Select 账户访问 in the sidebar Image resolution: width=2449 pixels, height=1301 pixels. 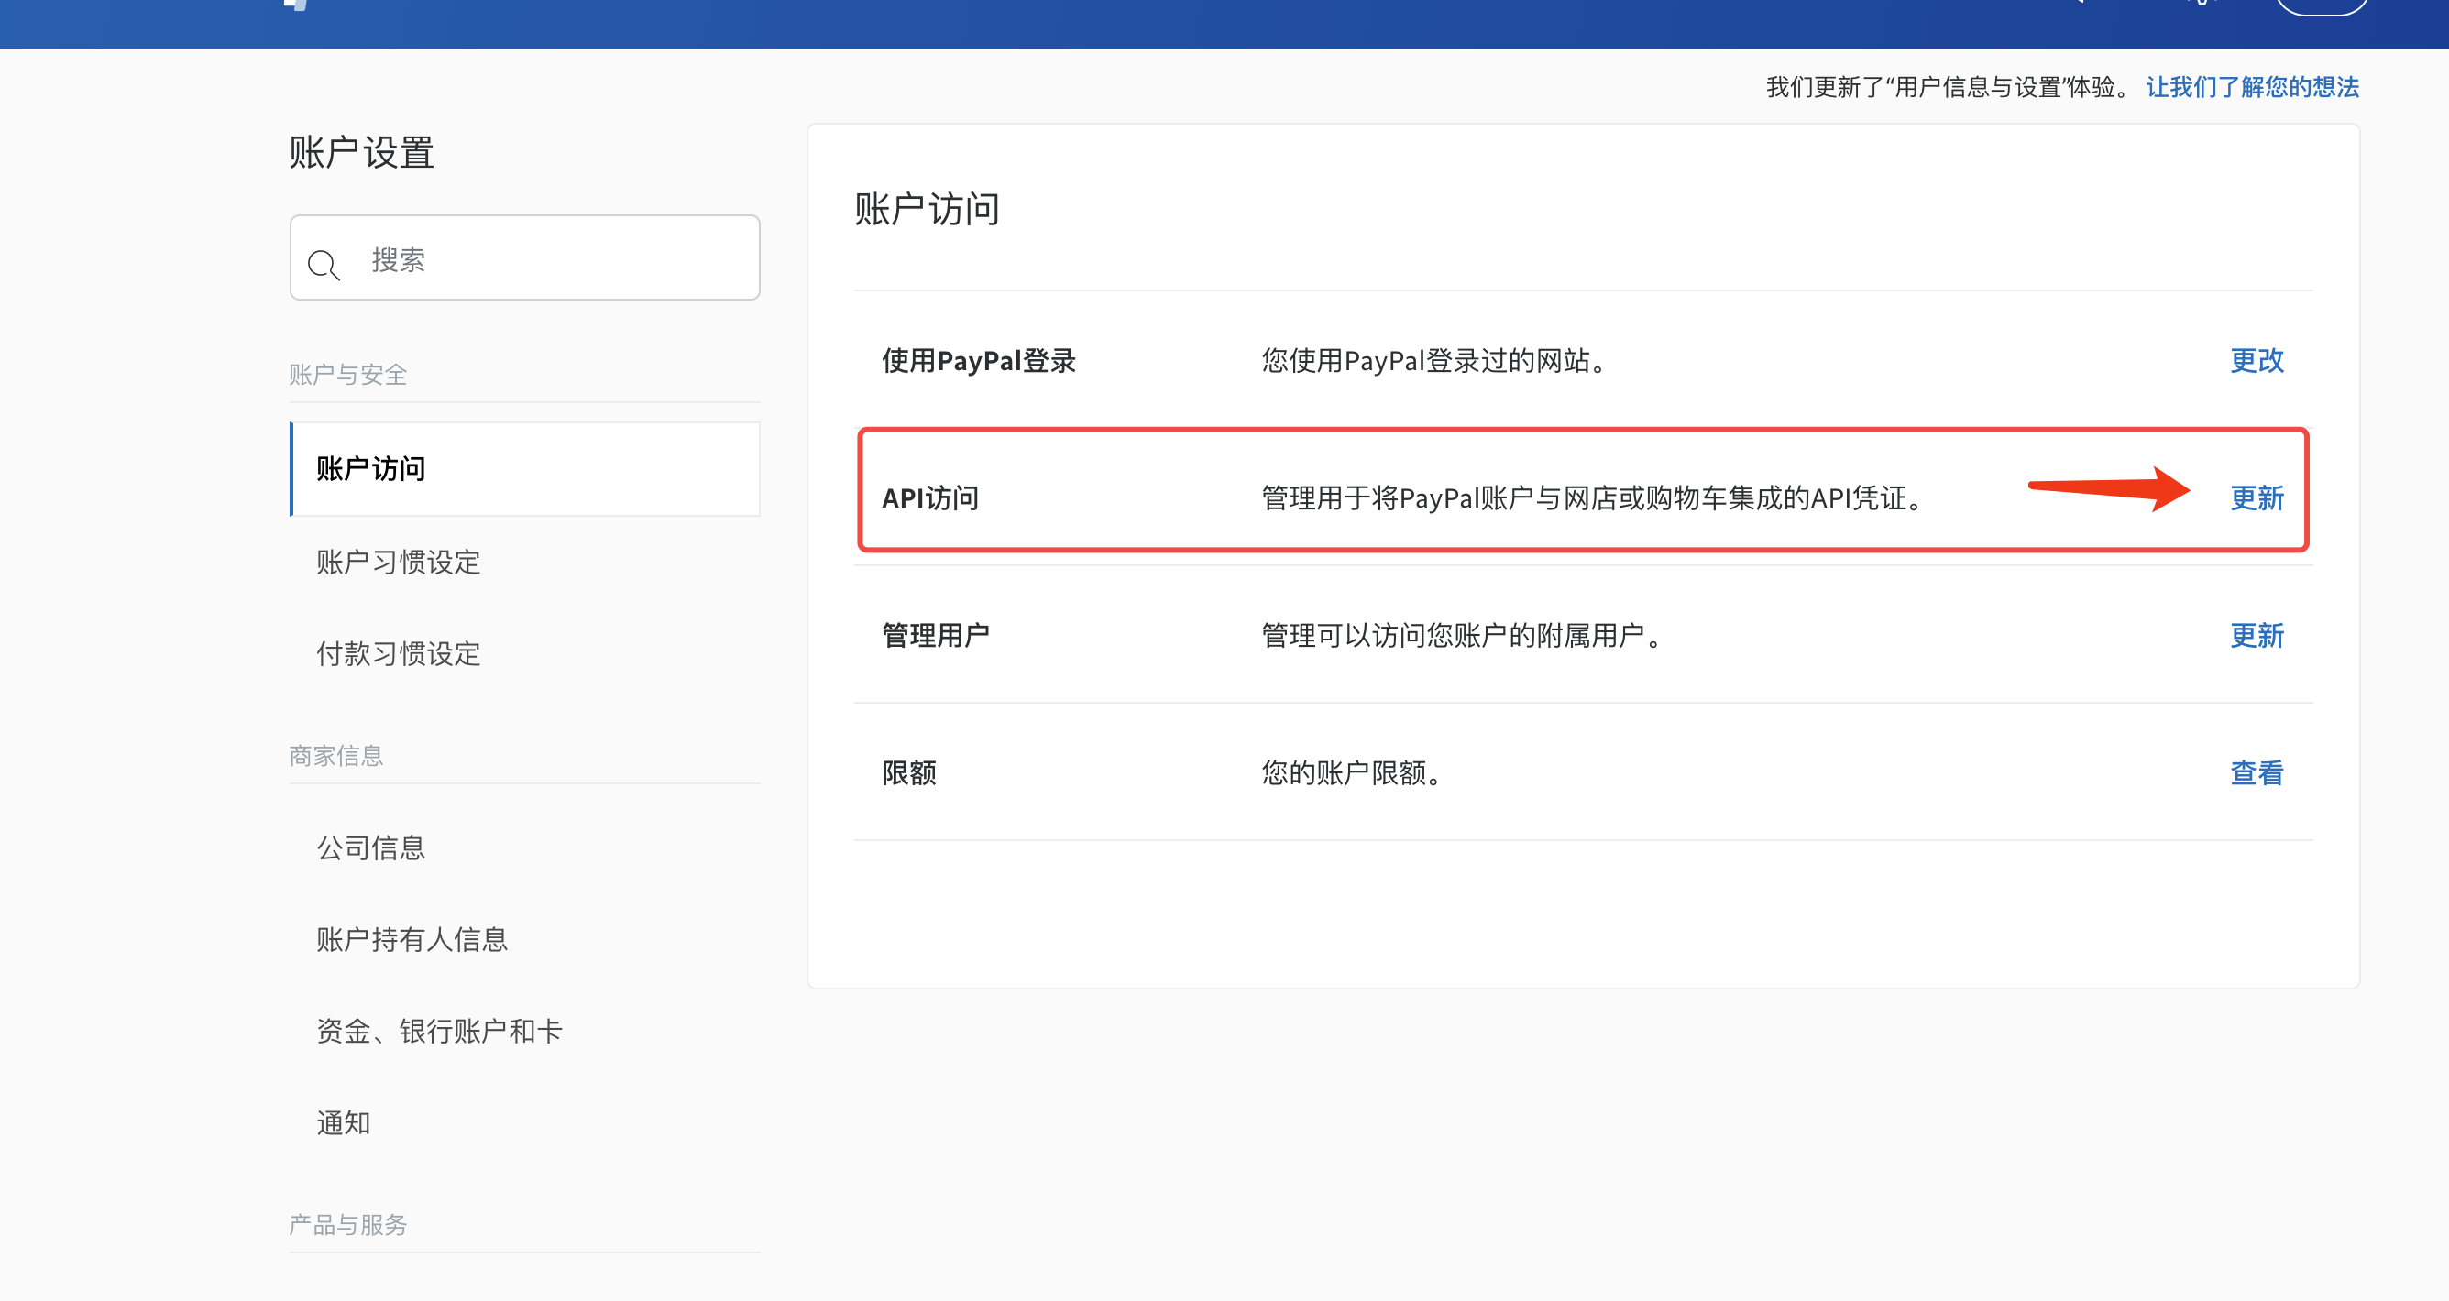tap(371, 468)
